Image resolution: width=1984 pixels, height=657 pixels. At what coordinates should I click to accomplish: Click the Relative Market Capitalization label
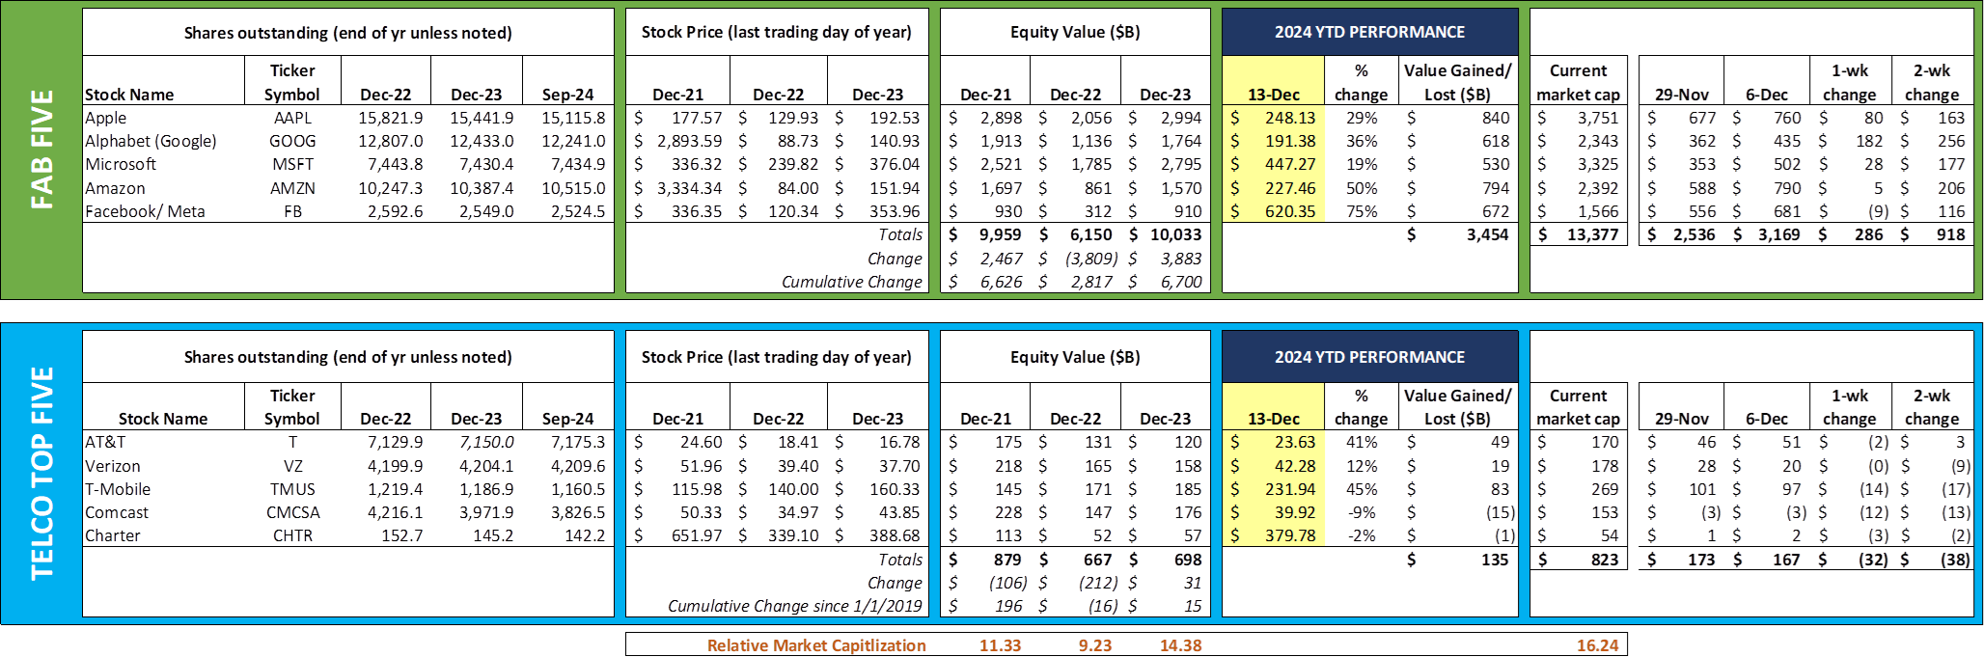click(816, 645)
